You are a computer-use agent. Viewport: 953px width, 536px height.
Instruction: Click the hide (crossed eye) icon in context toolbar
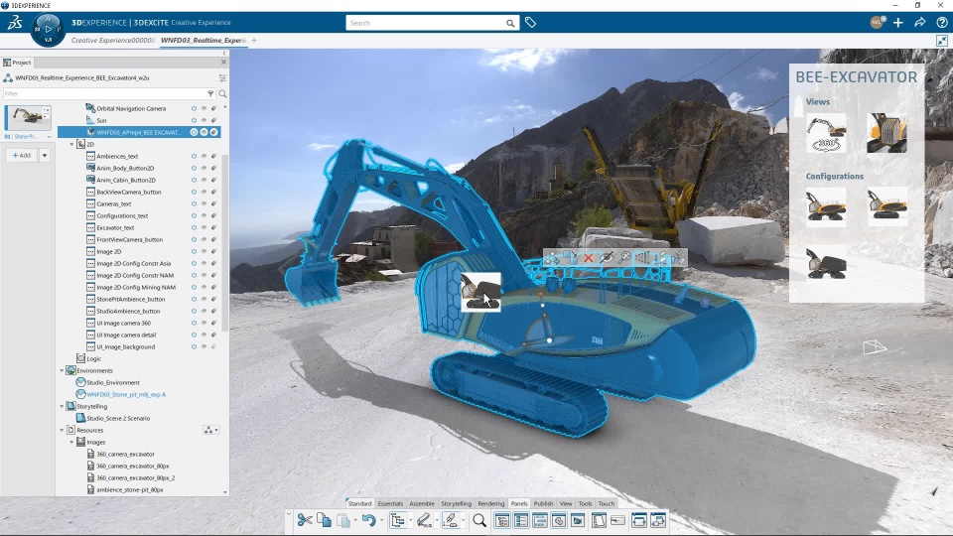[x=606, y=258]
